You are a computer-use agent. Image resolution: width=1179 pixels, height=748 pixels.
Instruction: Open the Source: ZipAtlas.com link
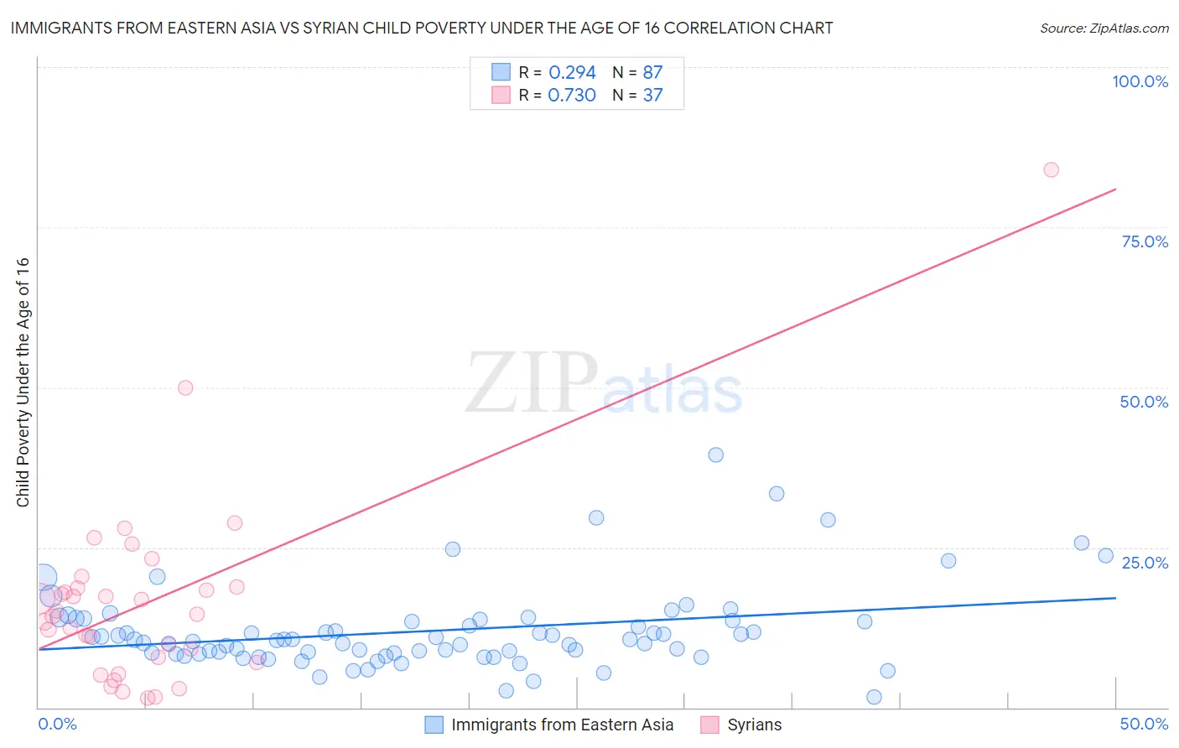(x=1104, y=28)
